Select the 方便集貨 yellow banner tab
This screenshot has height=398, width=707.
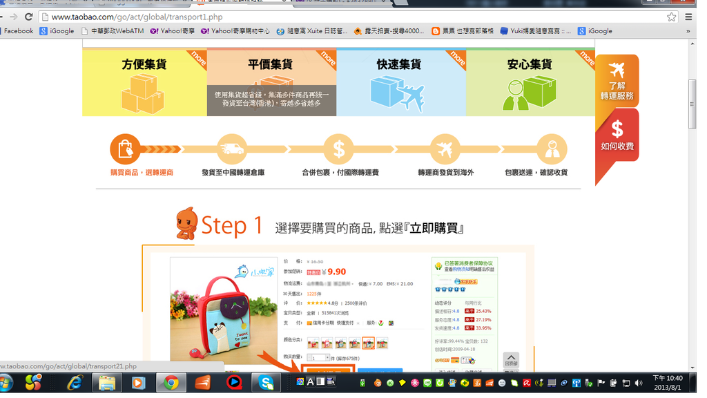pyautogui.click(x=144, y=82)
